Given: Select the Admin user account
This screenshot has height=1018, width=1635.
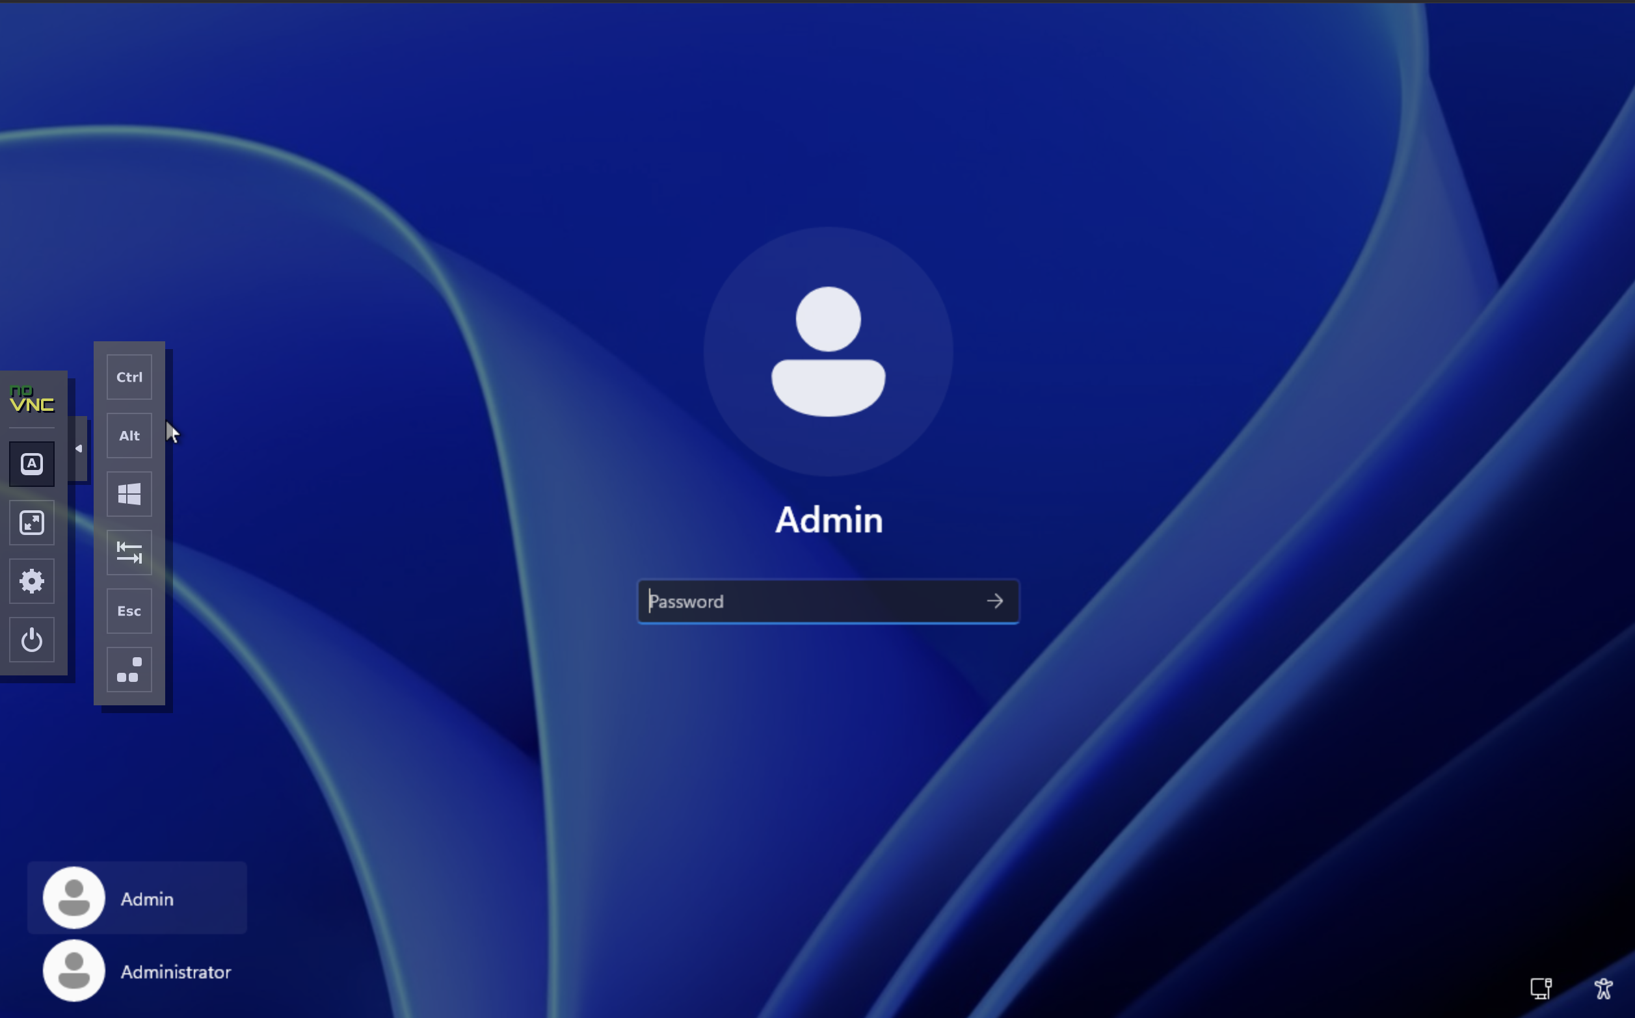Looking at the screenshot, I should (x=147, y=899).
